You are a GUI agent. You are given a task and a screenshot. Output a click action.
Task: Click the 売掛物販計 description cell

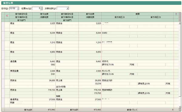coord(137,90)
